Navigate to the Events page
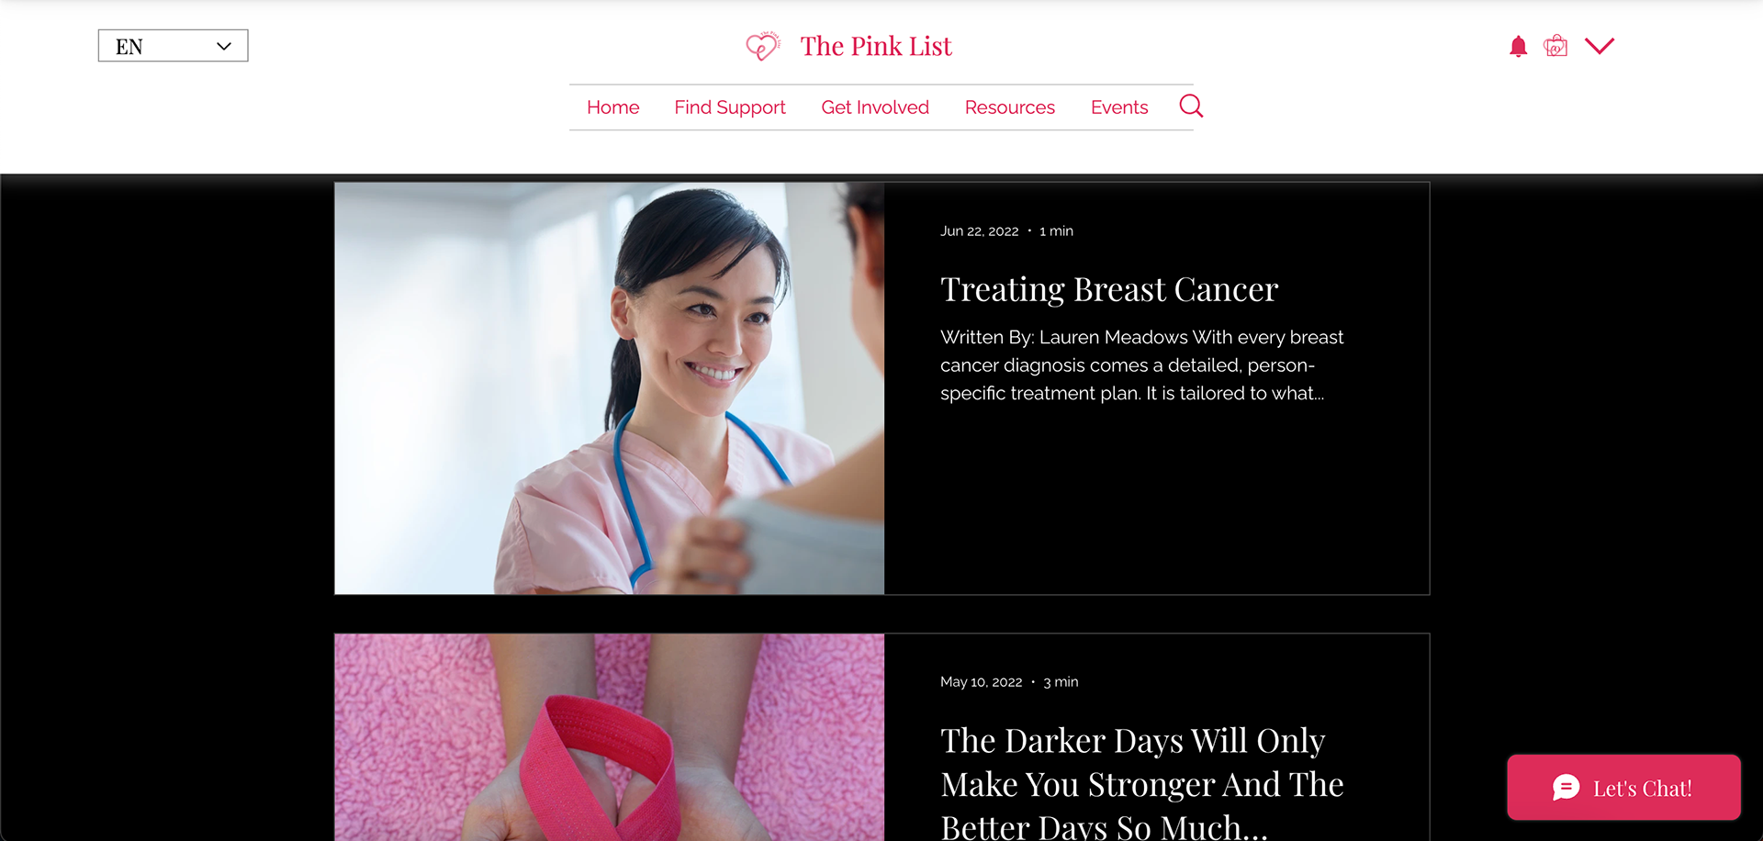The height and width of the screenshot is (841, 1763). click(1119, 107)
